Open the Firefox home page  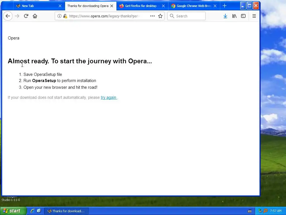(35, 16)
